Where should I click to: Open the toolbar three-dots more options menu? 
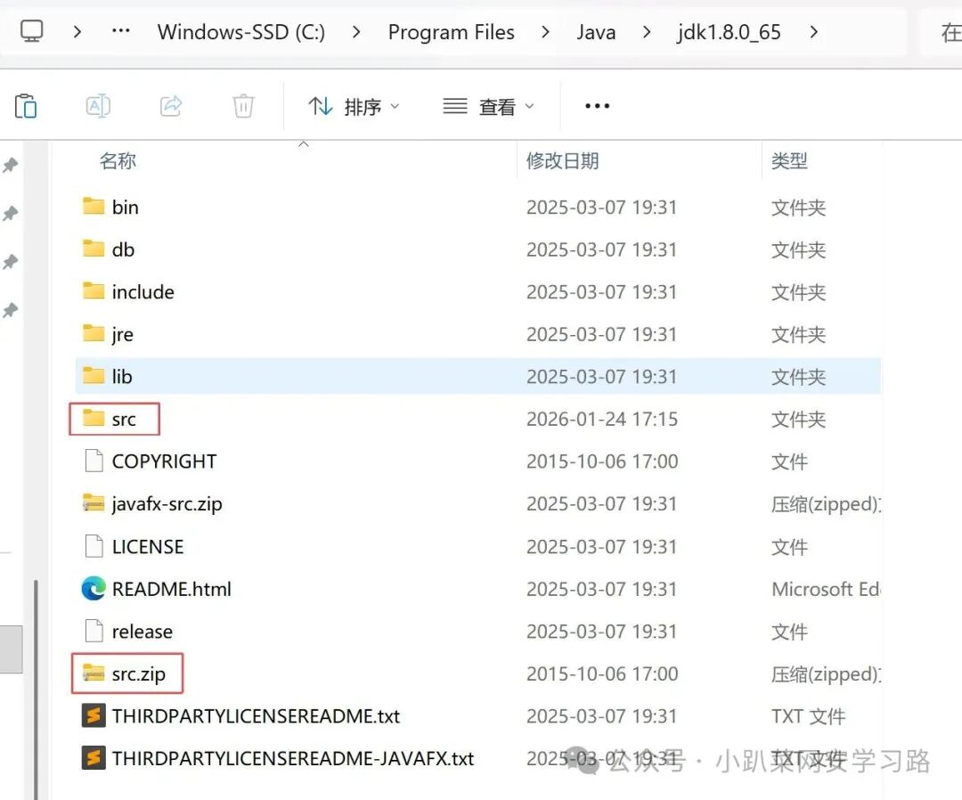[x=597, y=106]
